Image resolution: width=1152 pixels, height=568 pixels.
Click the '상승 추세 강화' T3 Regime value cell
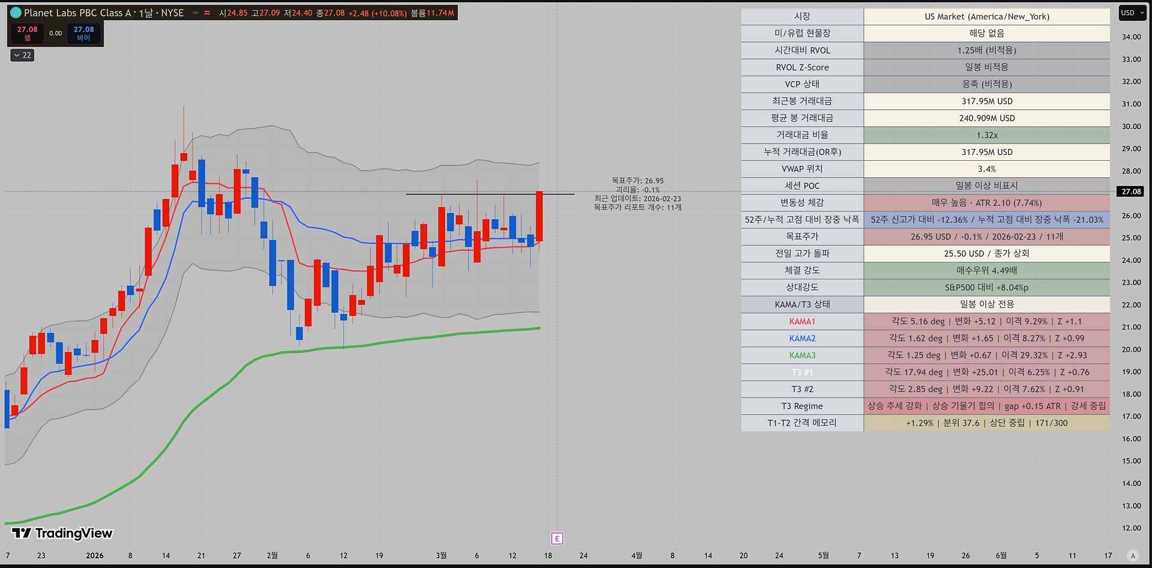pos(987,406)
